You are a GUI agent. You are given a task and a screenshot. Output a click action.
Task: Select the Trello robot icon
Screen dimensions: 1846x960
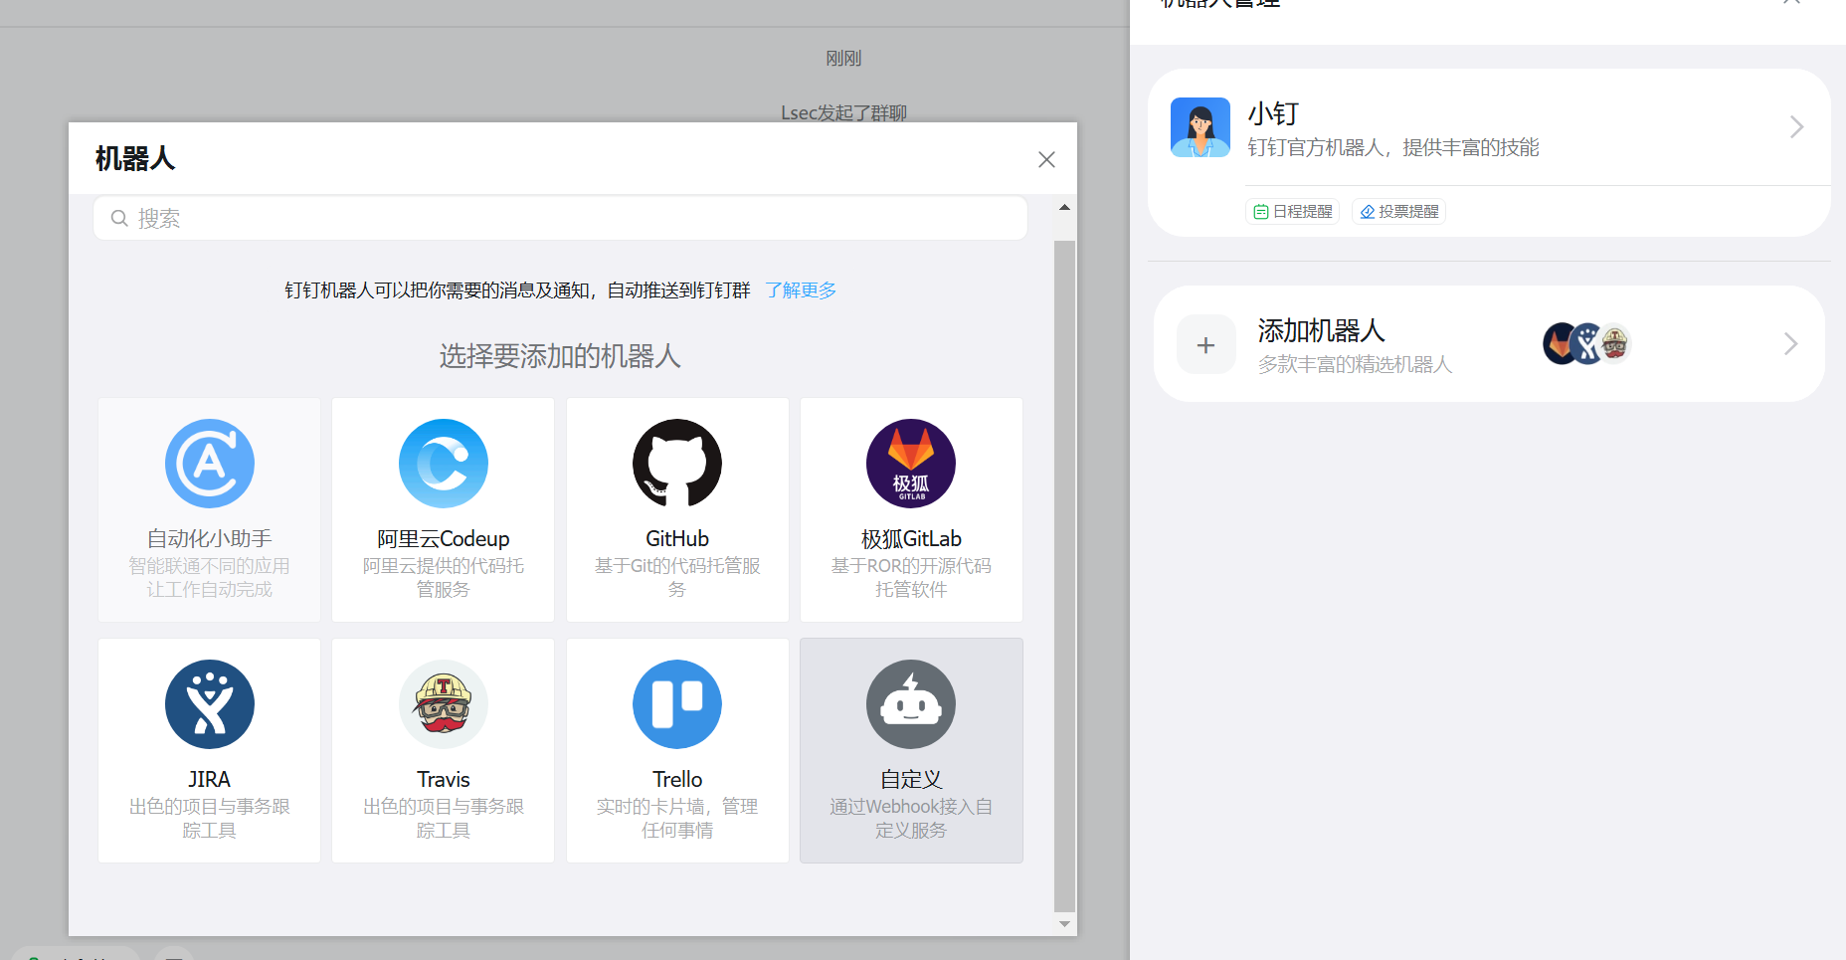point(677,704)
